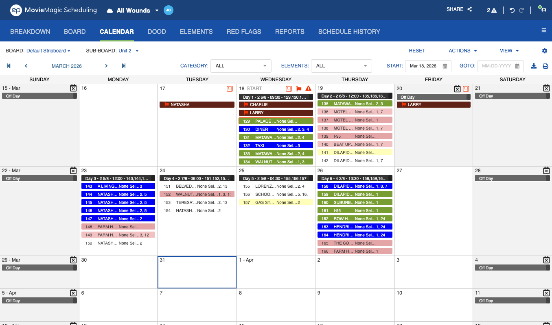This screenshot has width=552, height=325.
Task: Switch to the Breakdown tab
Action: click(30, 31)
